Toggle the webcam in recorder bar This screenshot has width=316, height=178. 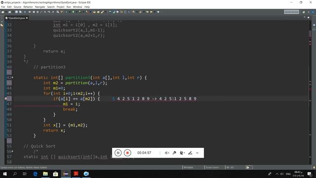[x=182, y=153]
